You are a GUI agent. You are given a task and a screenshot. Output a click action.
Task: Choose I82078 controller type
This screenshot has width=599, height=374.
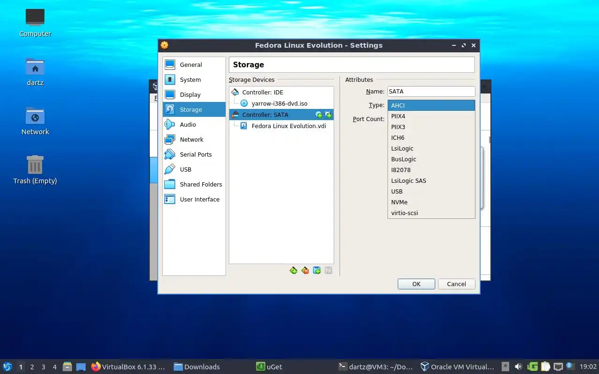pyautogui.click(x=431, y=170)
